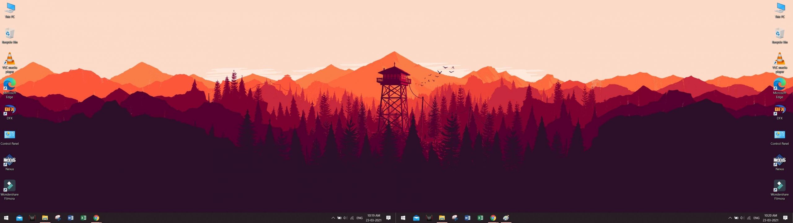Select VLC media player on the 10:20 AM desktop
Image resolution: width=793 pixels, height=223 pixels.
click(780, 63)
